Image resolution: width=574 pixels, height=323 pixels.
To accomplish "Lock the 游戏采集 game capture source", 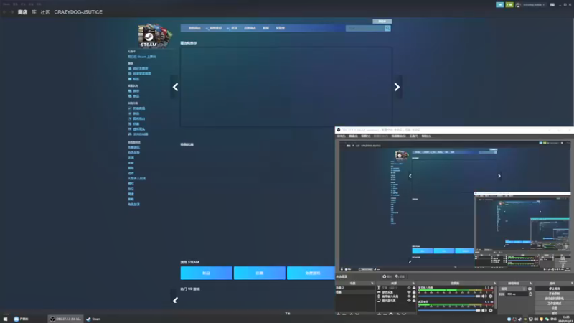I will (414, 292).
